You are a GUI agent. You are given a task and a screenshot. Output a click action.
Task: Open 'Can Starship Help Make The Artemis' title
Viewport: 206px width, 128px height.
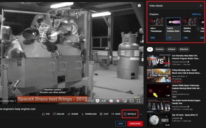pyautogui.click(x=186, y=57)
